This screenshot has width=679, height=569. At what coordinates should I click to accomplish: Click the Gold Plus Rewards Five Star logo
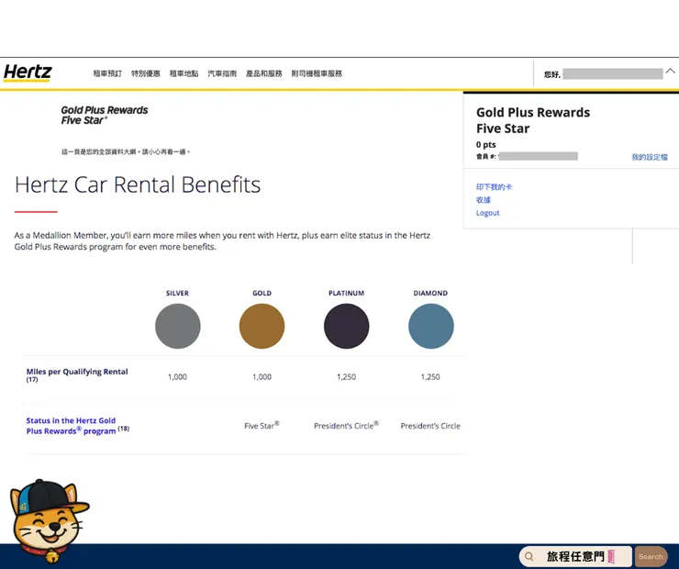(x=105, y=116)
